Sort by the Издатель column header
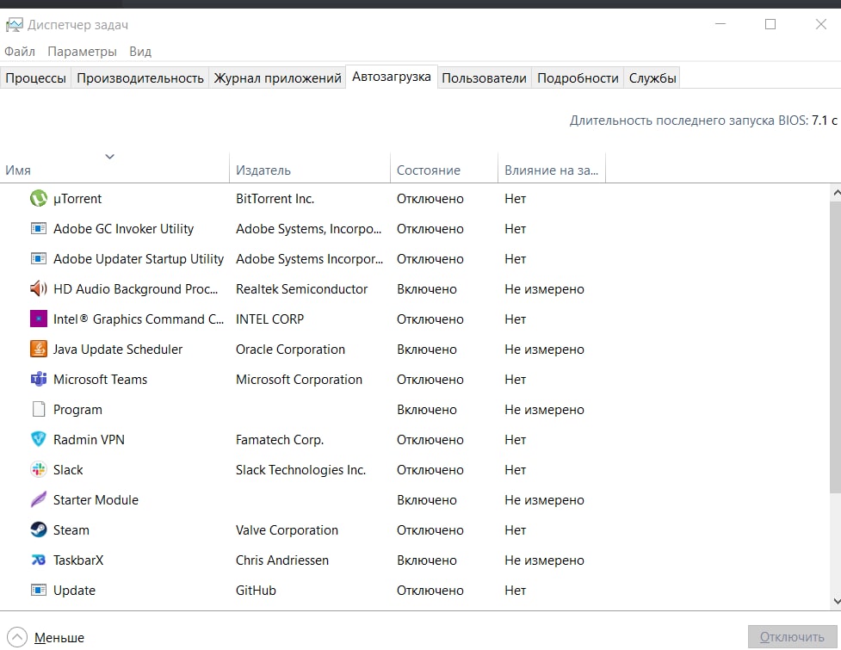Image resolution: width=841 pixels, height=650 pixels. 310,168
